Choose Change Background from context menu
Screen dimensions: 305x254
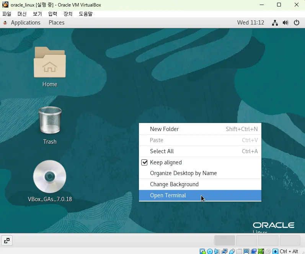tap(200, 184)
